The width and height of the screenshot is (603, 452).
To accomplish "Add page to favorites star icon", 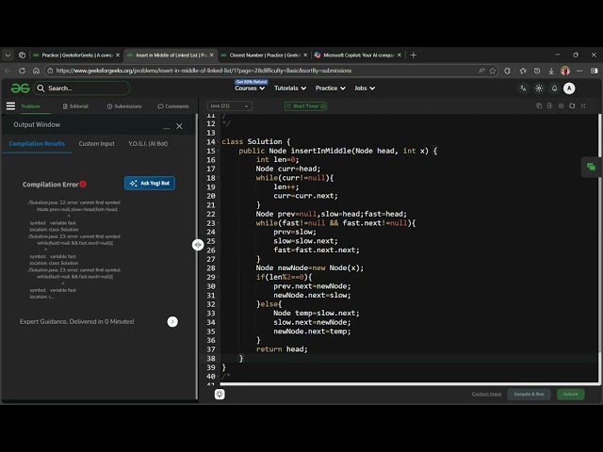I will pyautogui.click(x=492, y=71).
